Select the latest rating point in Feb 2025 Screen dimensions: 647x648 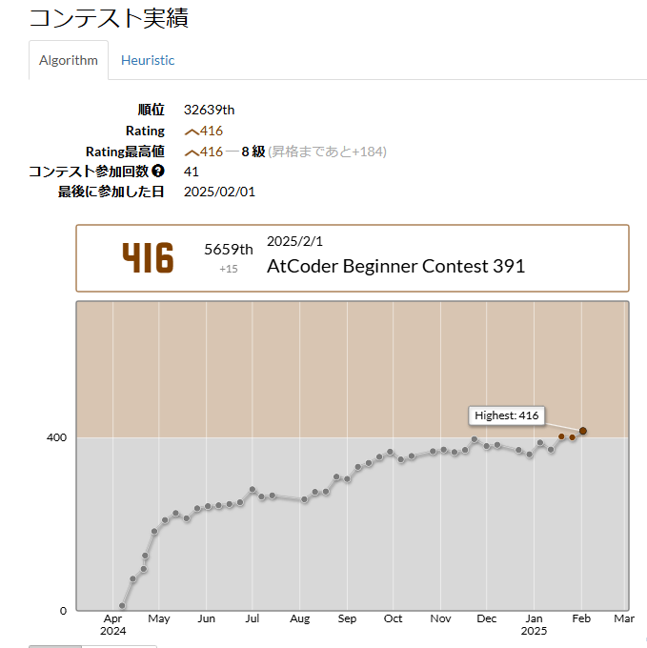coord(583,431)
